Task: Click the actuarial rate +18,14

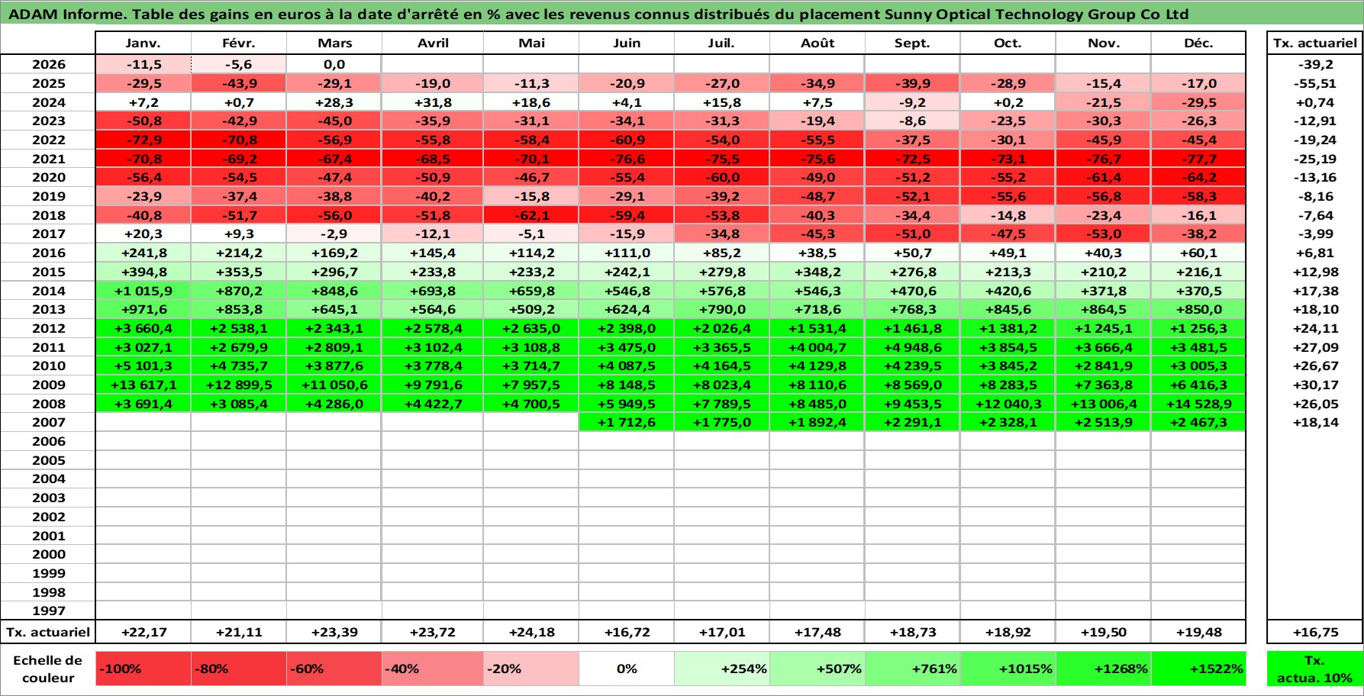Action: [1315, 422]
